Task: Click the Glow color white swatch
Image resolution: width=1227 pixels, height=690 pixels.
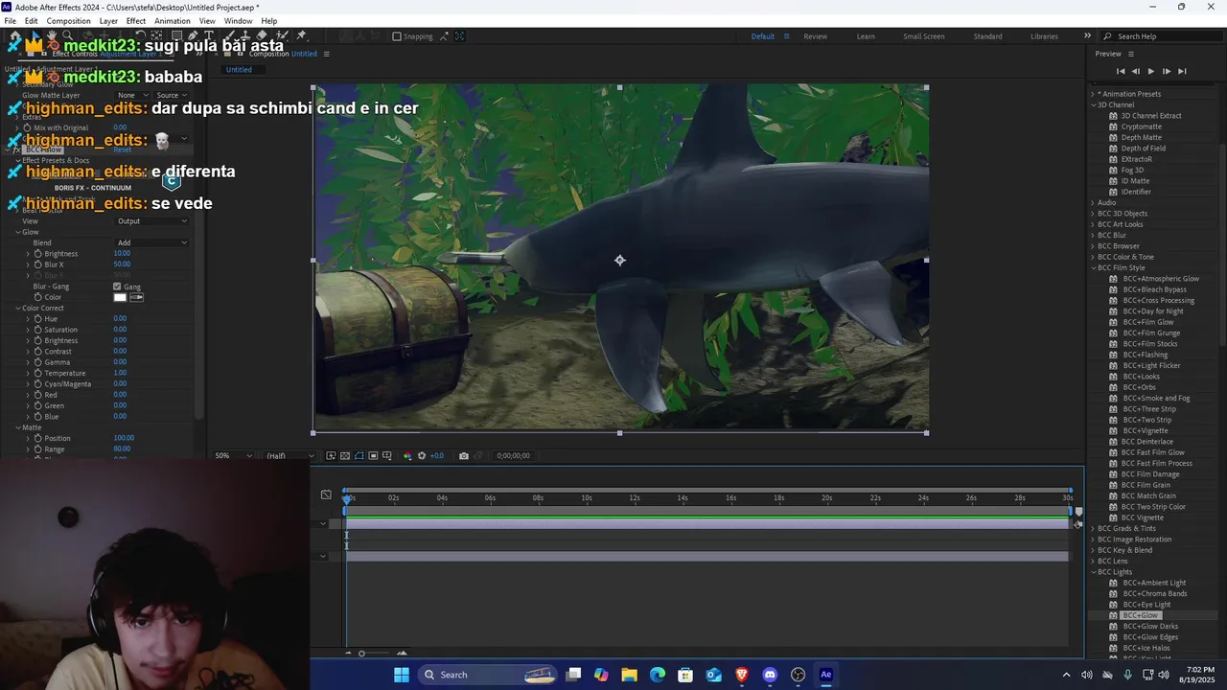Action: (120, 297)
